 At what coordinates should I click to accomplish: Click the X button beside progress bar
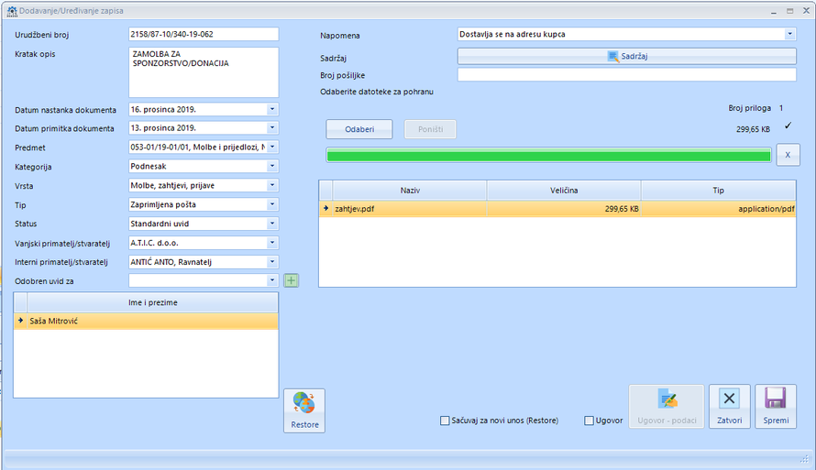click(x=788, y=155)
